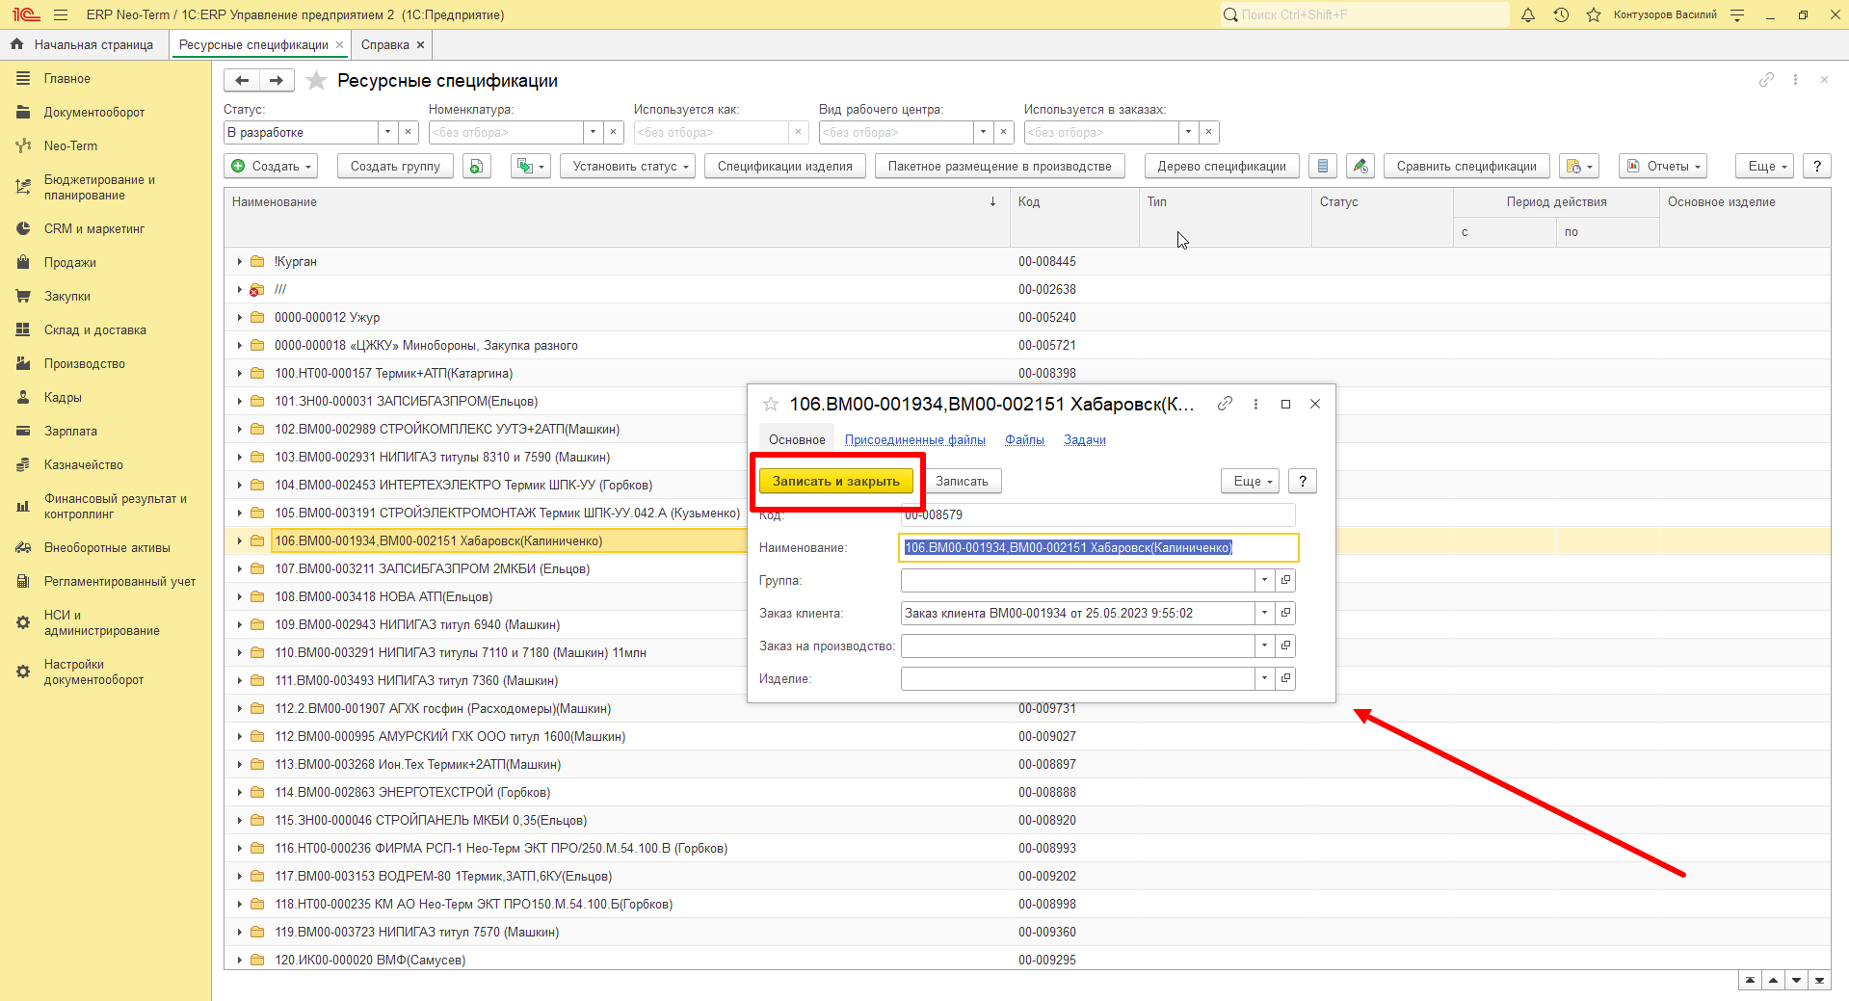Screen dimensions: 1849x1001
Task: Open history clock icon in title bar
Action: [x=1561, y=14]
